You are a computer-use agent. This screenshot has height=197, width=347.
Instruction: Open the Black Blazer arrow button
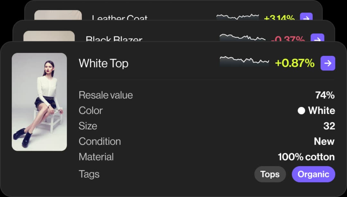[x=317, y=38]
